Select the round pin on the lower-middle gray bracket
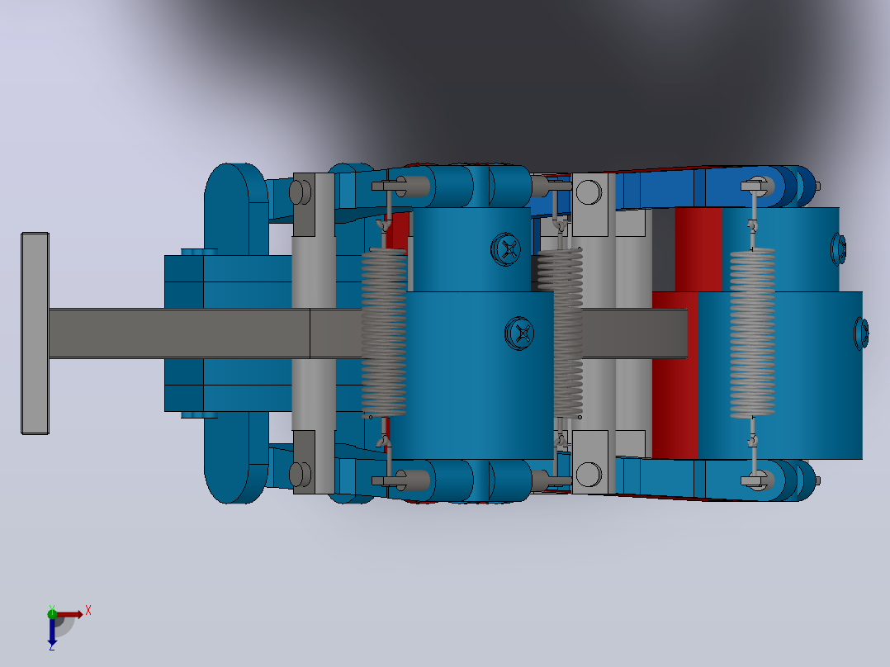 (x=589, y=474)
